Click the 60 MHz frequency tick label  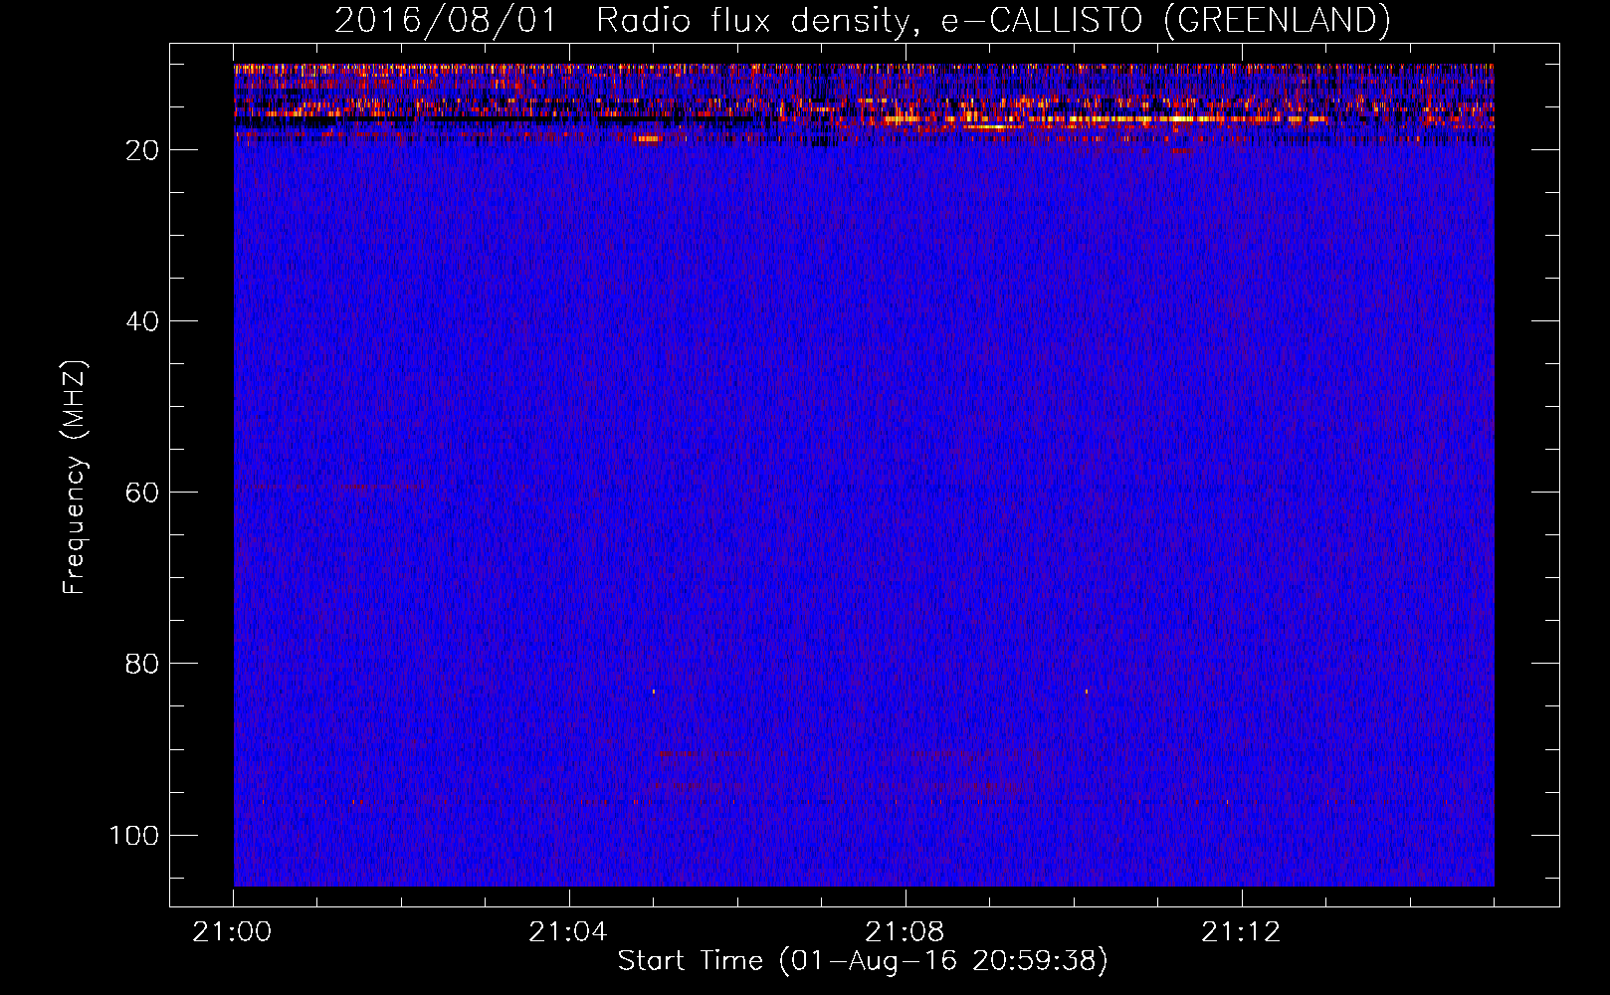(142, 493)
